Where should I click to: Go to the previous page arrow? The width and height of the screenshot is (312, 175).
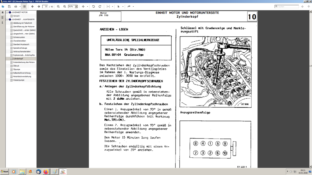32,6
